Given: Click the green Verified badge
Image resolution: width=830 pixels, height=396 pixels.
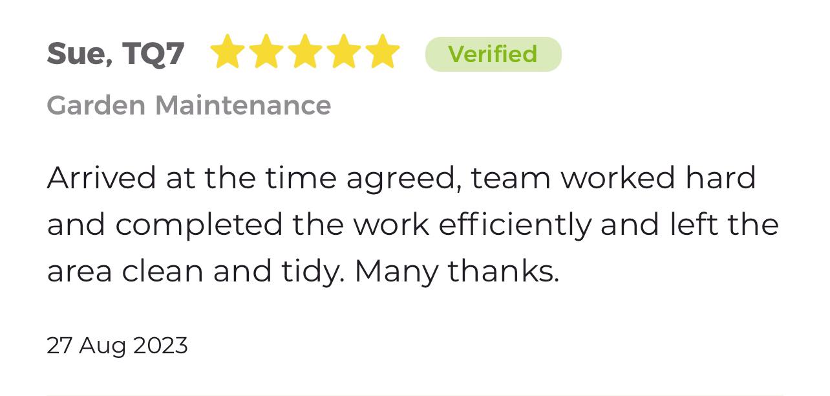Looking at the screenshot, I should 493,54.
